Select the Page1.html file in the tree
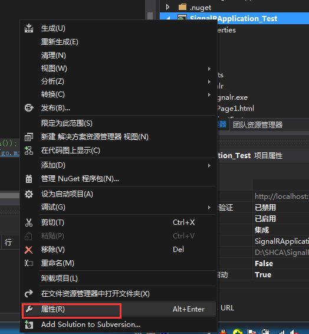Image resolution: width=309 pixels, height=334 pixels. tap(235, 109)
